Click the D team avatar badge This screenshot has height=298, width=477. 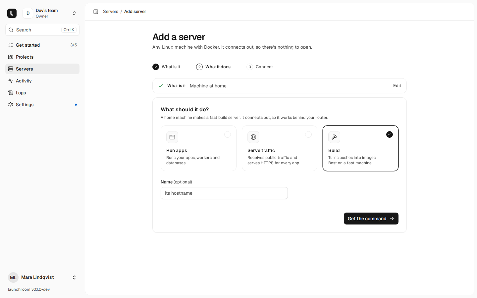tap(28, 13)
